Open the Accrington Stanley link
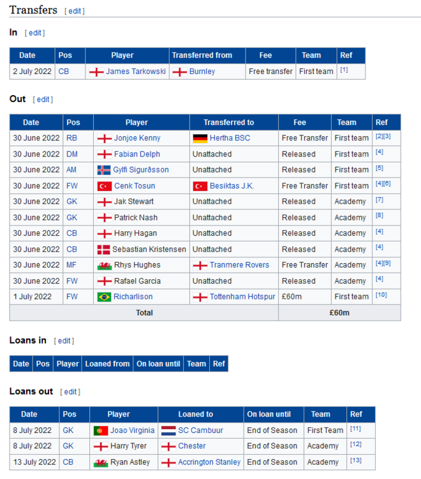The image size is (421, 479). [209, 462]
